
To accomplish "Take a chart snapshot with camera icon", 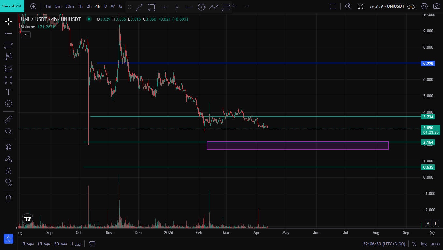I will pyautogui.click(x=436, y=6).
